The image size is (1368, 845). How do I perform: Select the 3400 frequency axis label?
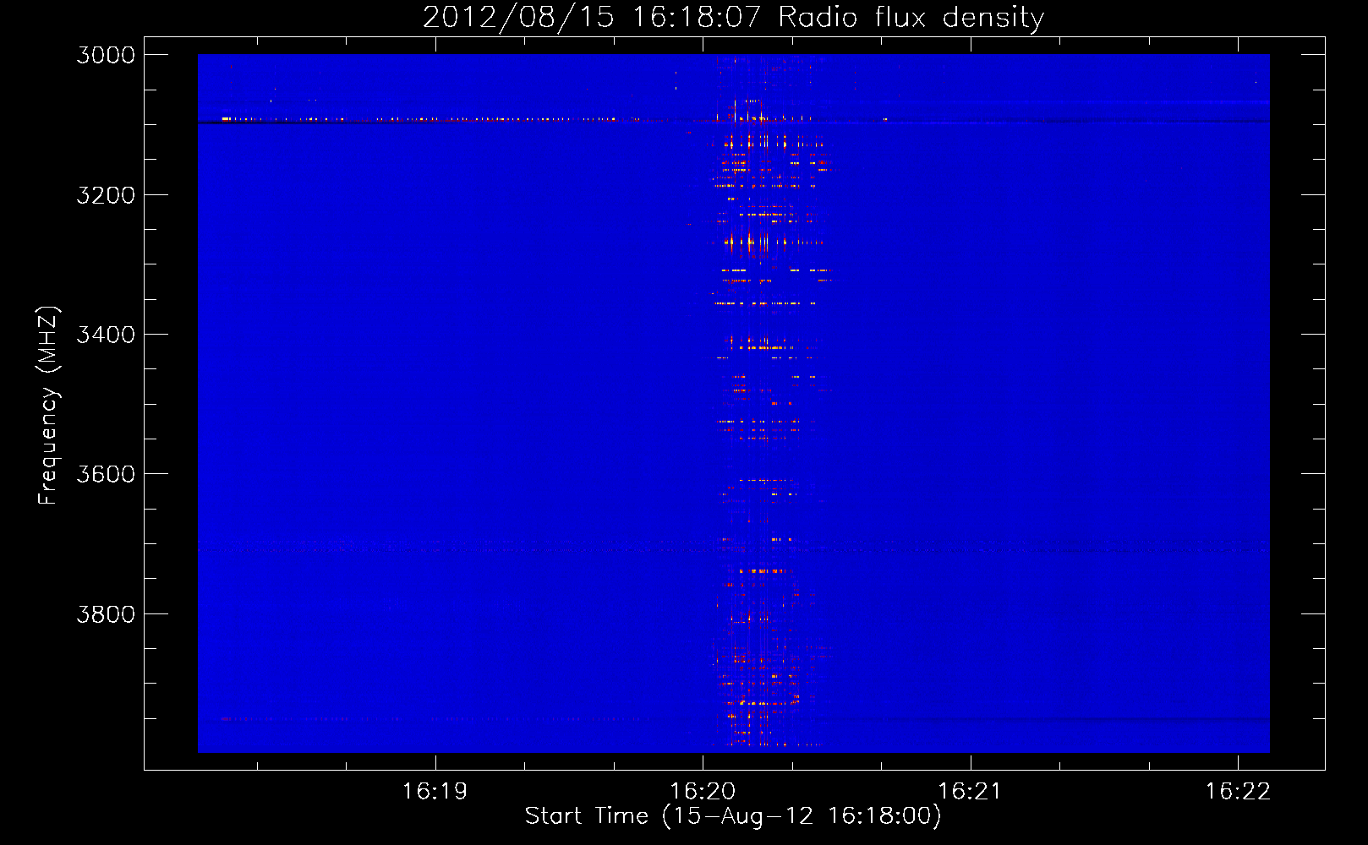[106, 335]
